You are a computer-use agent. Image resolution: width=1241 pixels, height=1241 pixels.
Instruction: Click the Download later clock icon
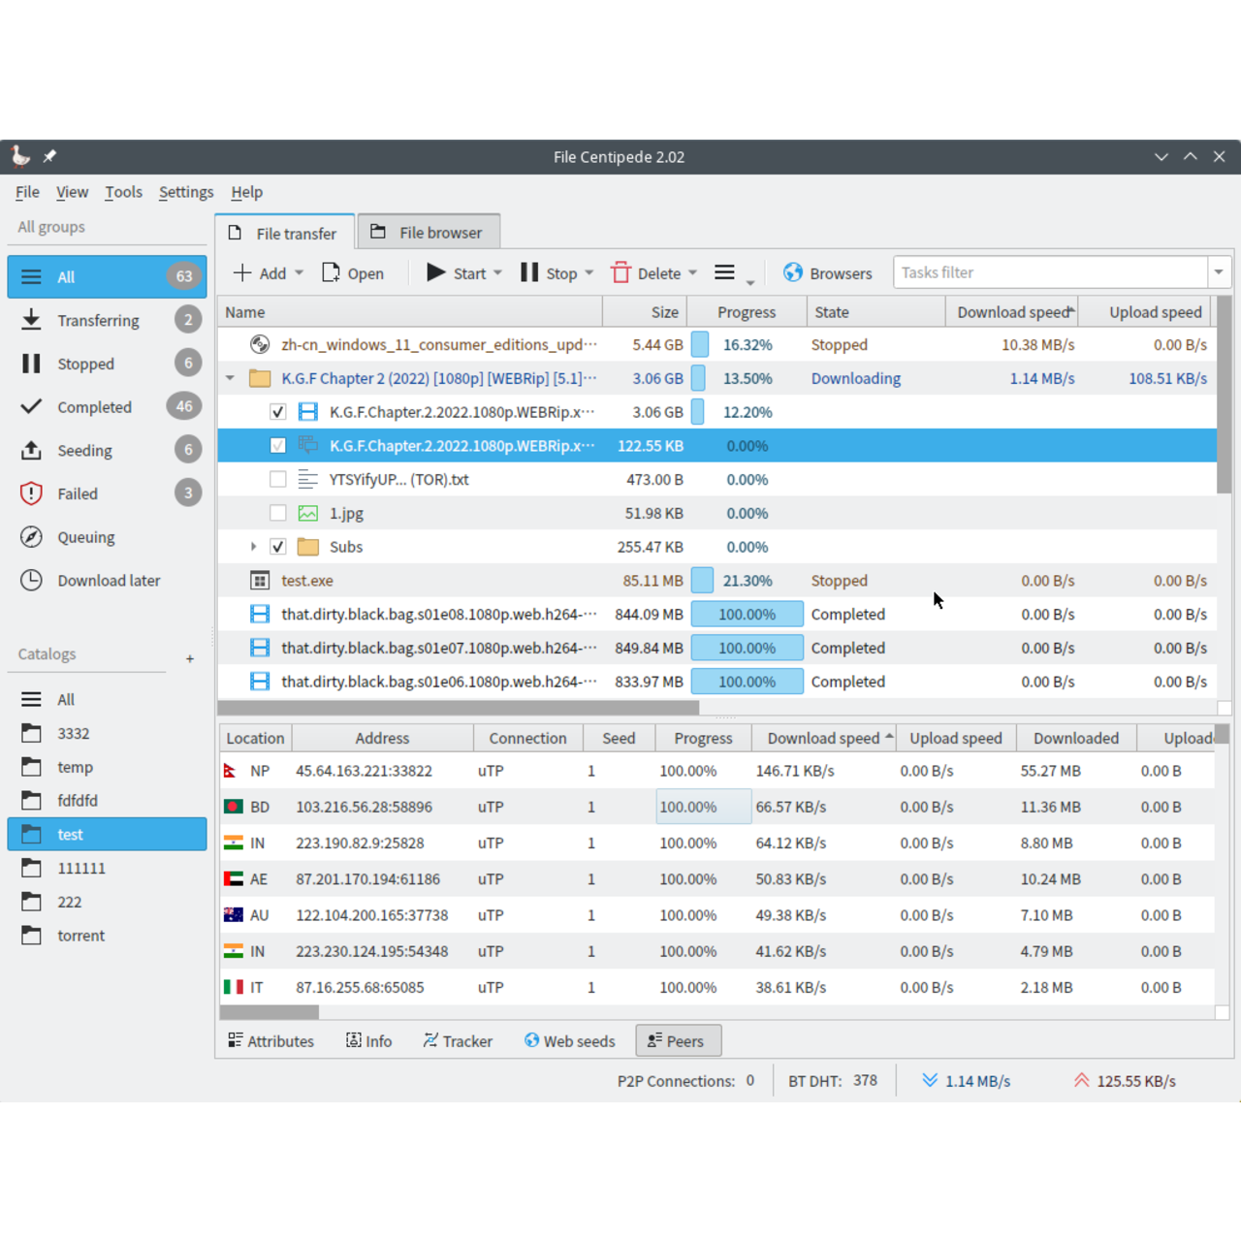tap(31, 581)
